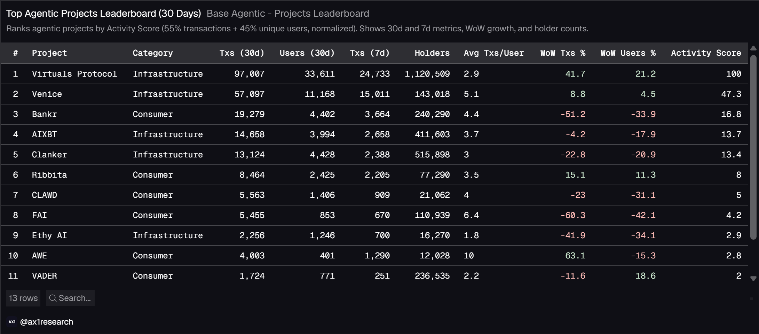Select the Virtuals Protocol row

tap(374, 74)
